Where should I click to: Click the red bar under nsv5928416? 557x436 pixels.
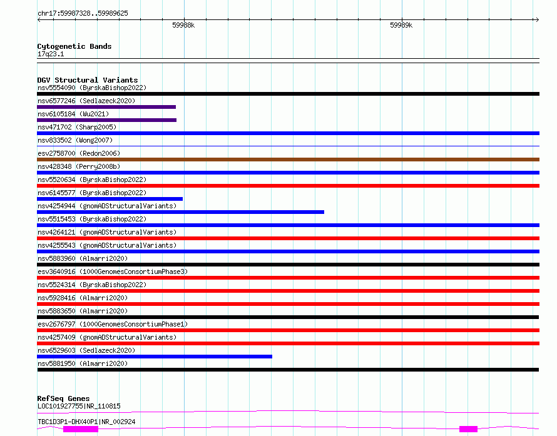[x=288, y=304]
